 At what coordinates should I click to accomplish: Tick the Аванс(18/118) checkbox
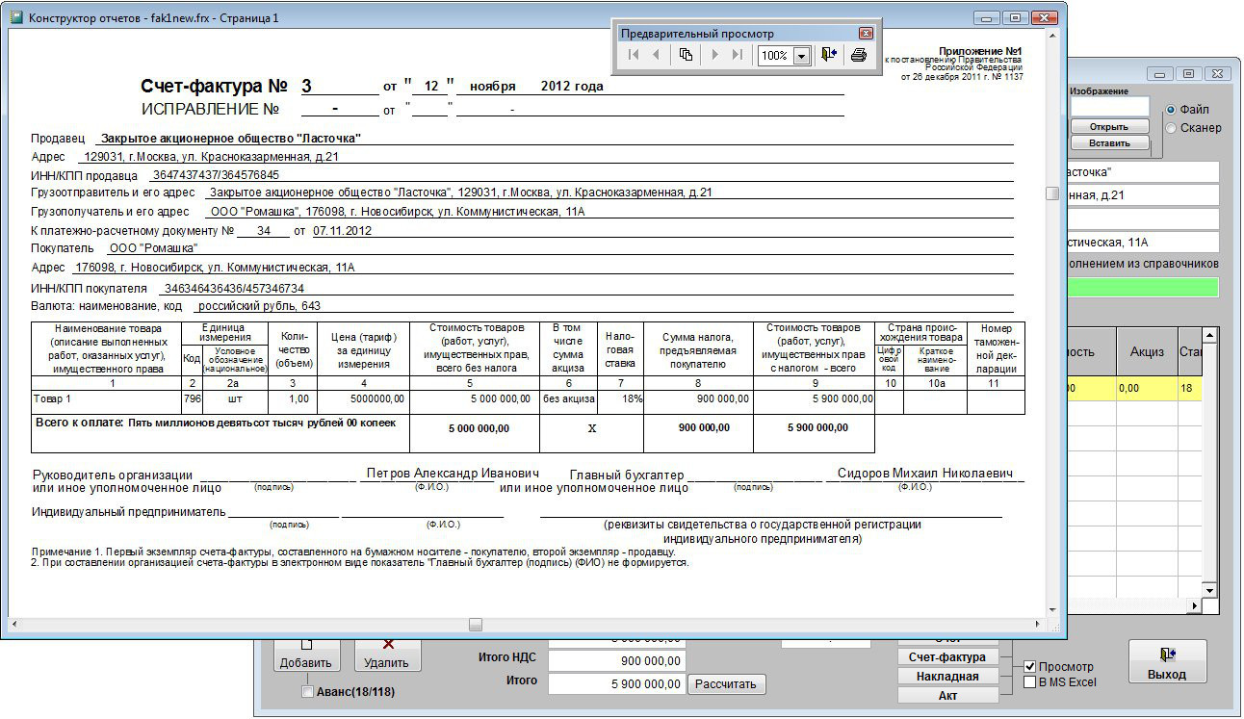point(307,691)
